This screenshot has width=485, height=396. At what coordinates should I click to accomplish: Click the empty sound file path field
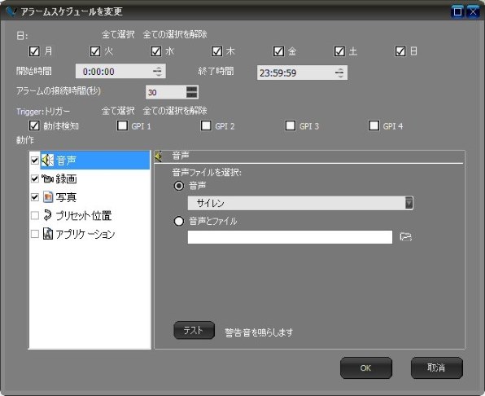coord(290,237)
